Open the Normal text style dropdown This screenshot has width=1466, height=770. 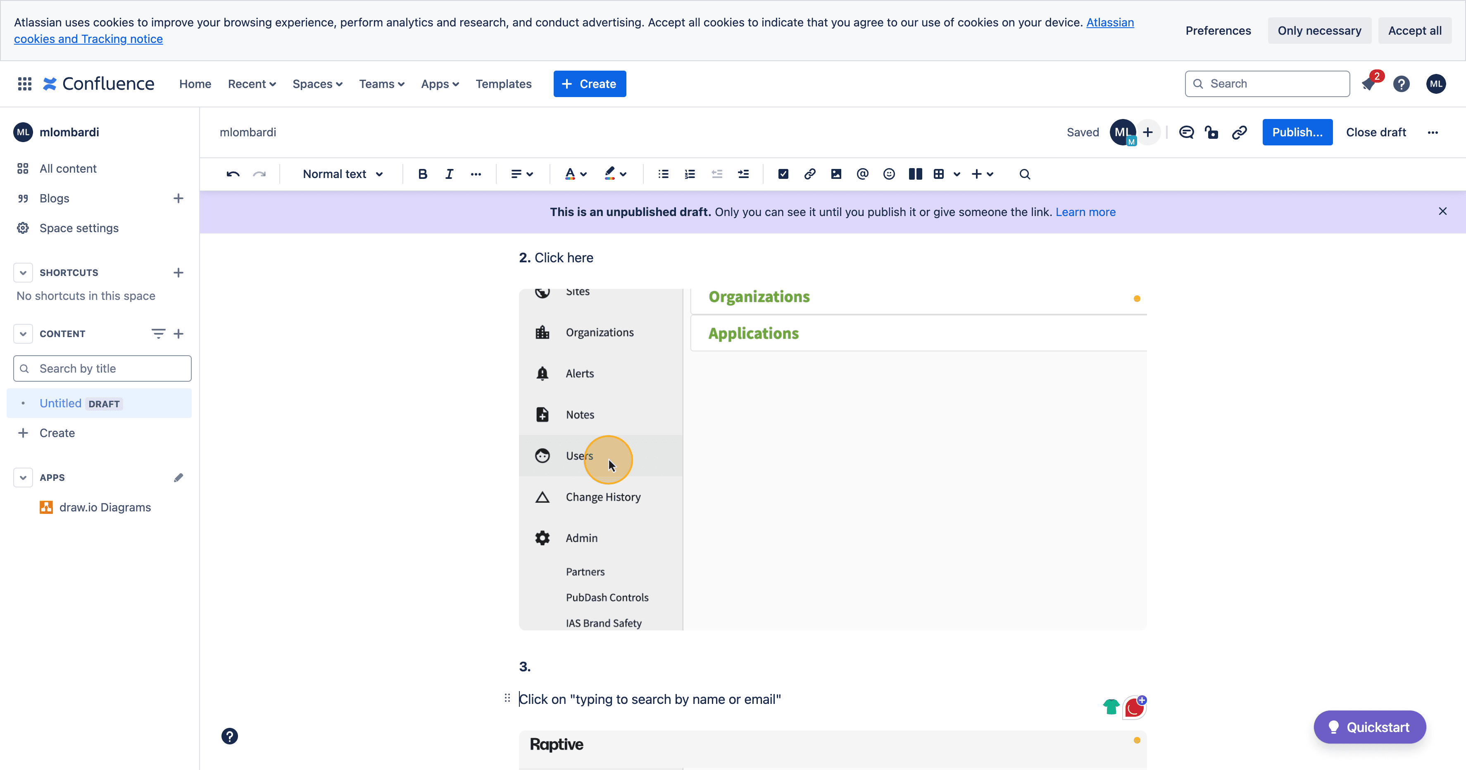click(x=343, y=174)
